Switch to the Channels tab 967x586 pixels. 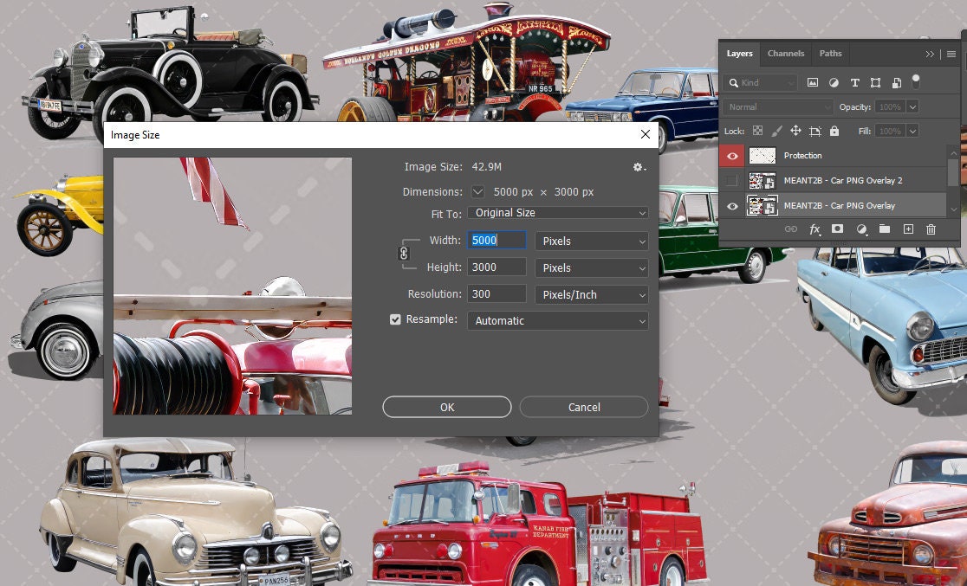pos(785,53)
